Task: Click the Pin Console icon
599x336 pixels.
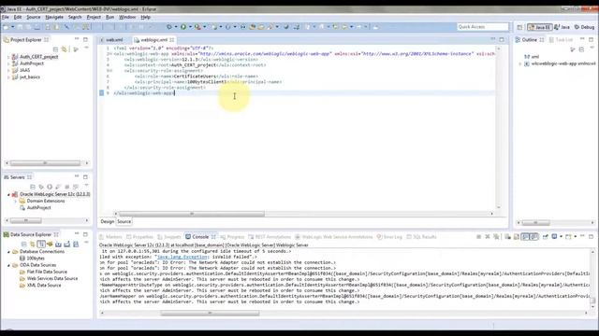Action: [545, 237]
